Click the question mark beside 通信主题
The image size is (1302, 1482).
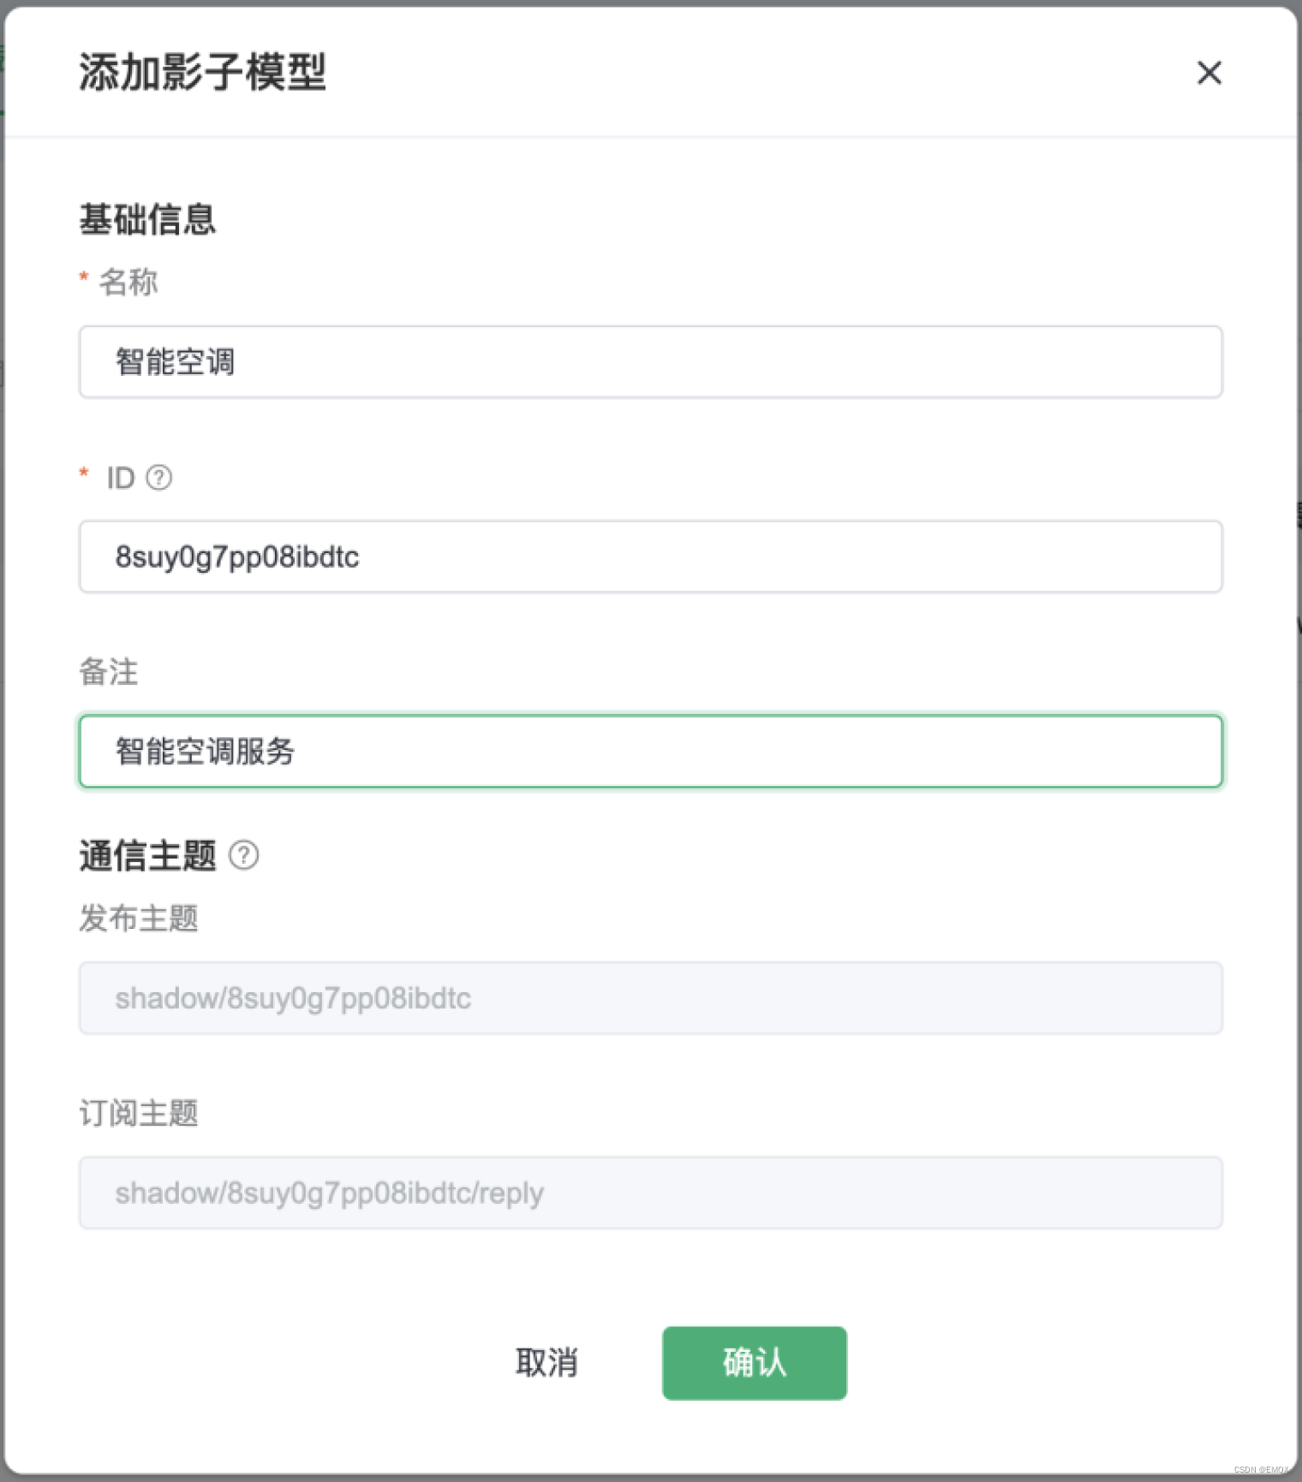245,854
